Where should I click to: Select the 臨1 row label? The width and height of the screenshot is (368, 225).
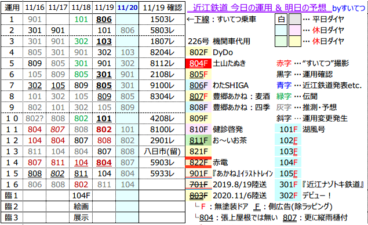click(12, 195)
